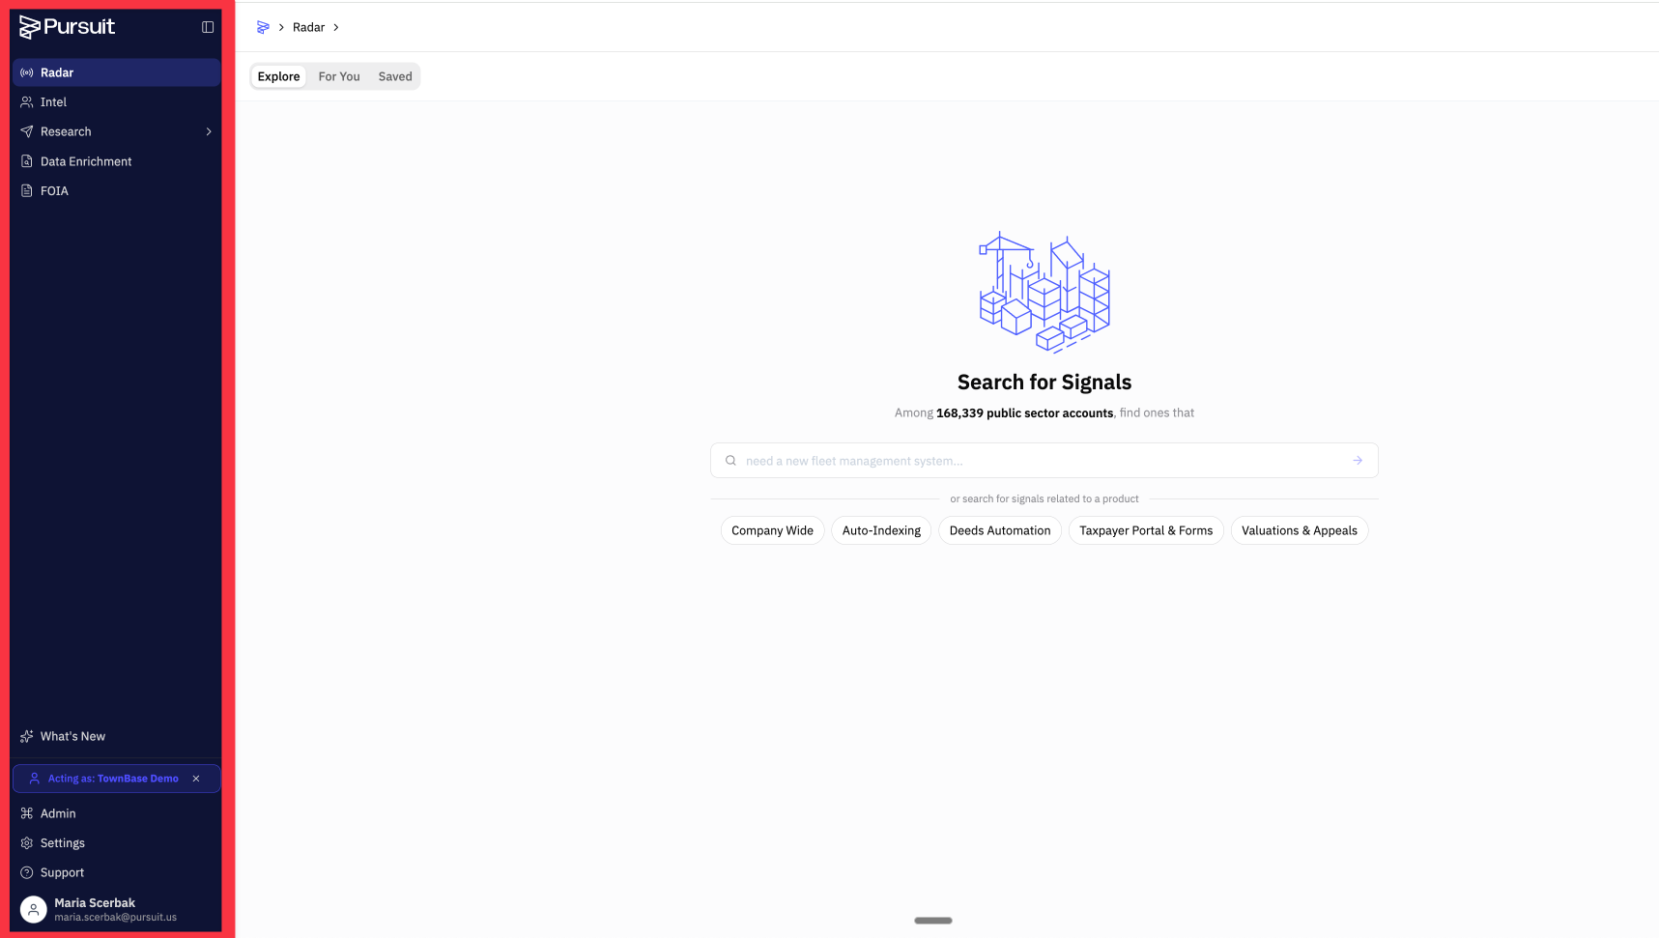Click the Support question mark icon
The height and width of the screenshot is (938, 1659).
(x=27, y=872)
